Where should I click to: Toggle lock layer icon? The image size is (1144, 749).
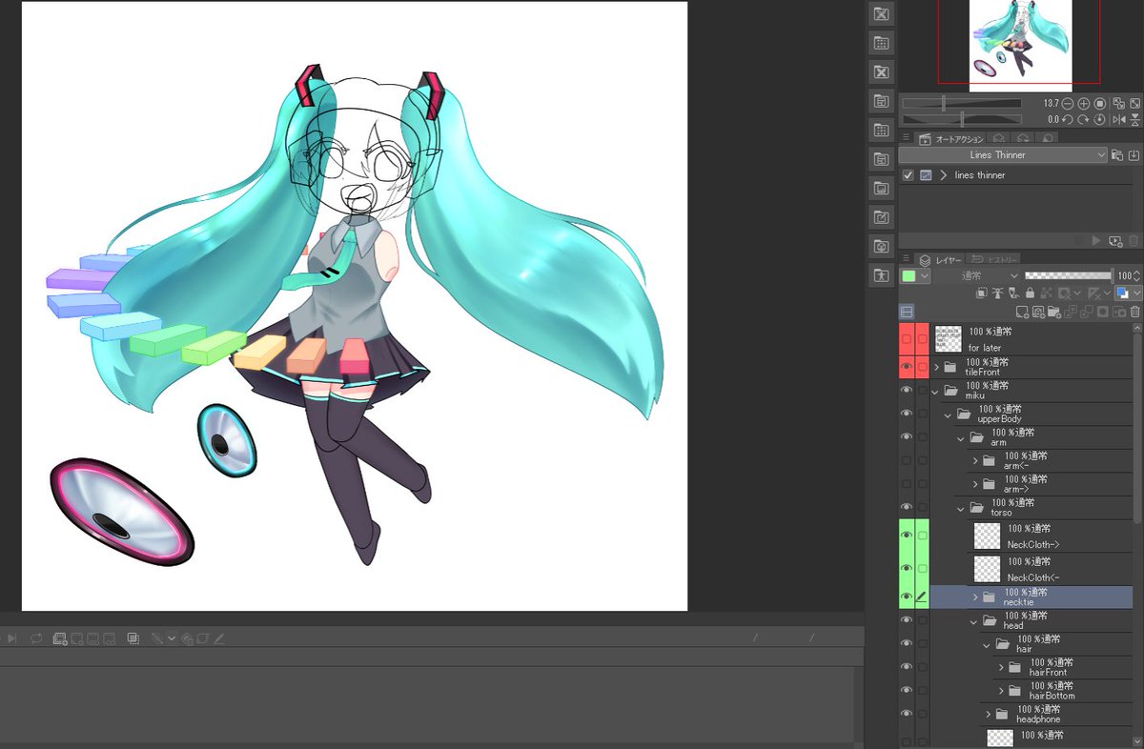[x=1031, y=294]
